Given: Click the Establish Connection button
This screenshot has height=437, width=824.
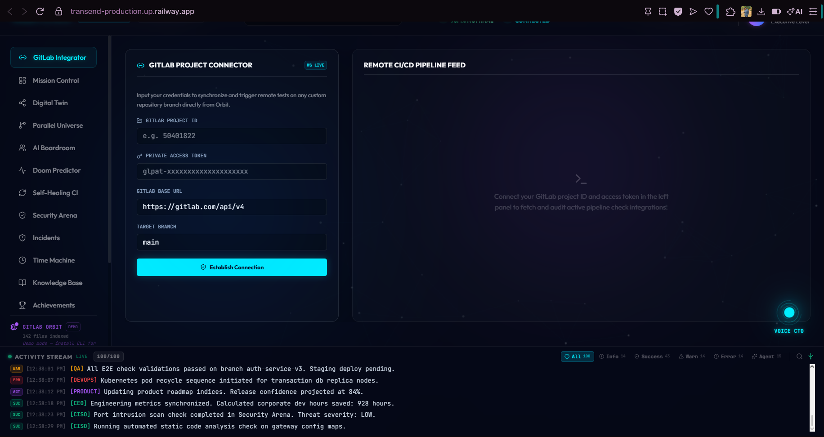Looking at the screenshot, I should coord(232,267).
